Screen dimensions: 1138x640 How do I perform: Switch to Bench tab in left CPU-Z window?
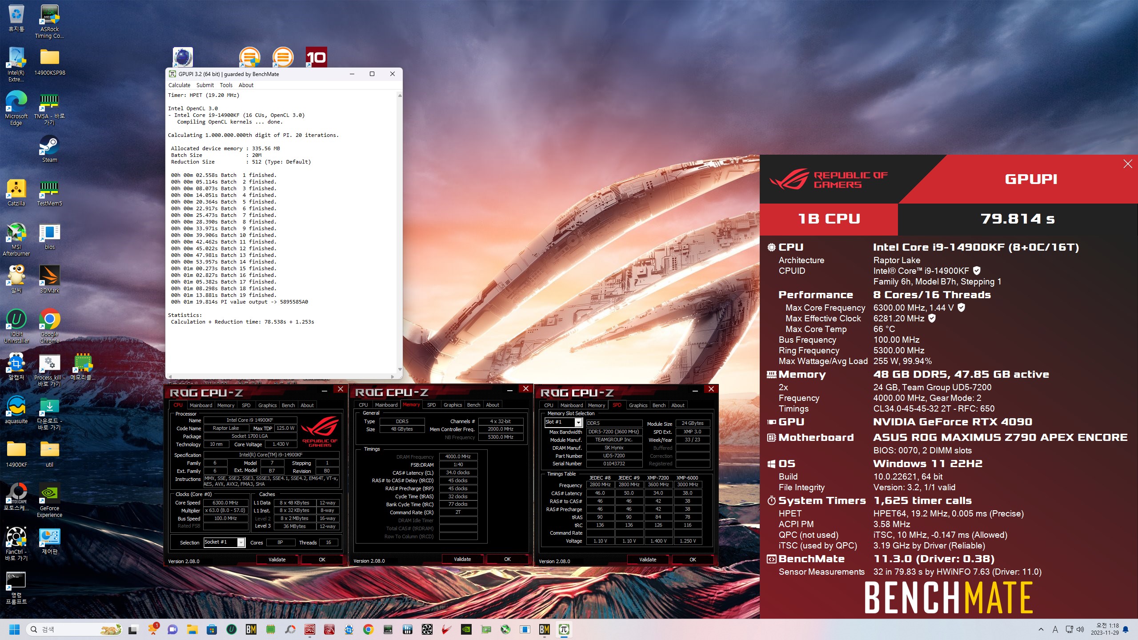(288, 405)
